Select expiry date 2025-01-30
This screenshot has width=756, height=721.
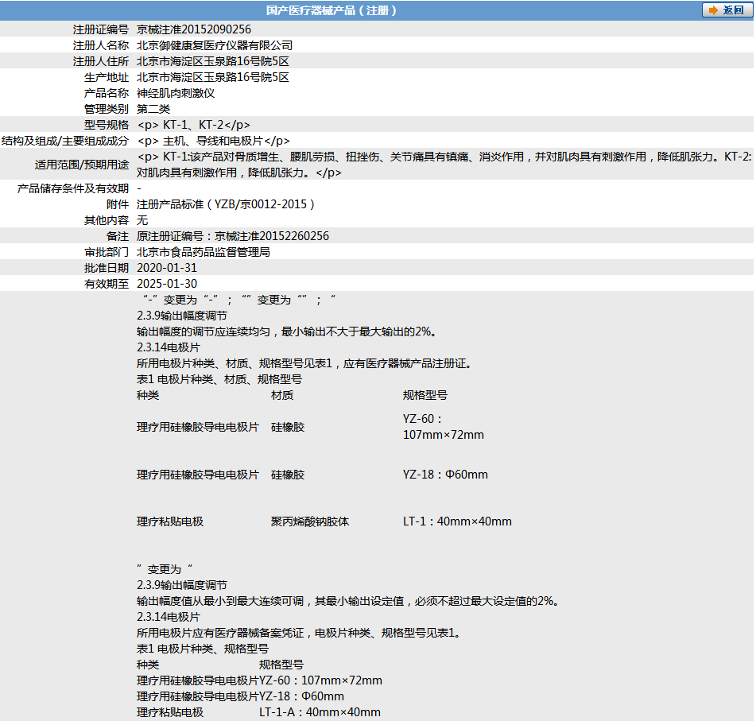click(167, 284)
